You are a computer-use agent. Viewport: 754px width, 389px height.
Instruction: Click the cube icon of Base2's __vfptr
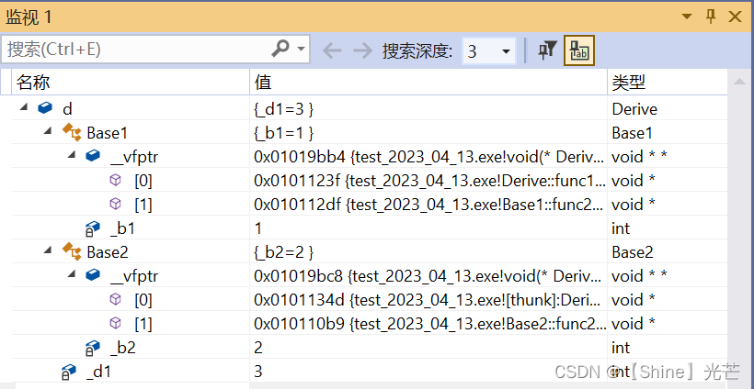tap(93, 275)
